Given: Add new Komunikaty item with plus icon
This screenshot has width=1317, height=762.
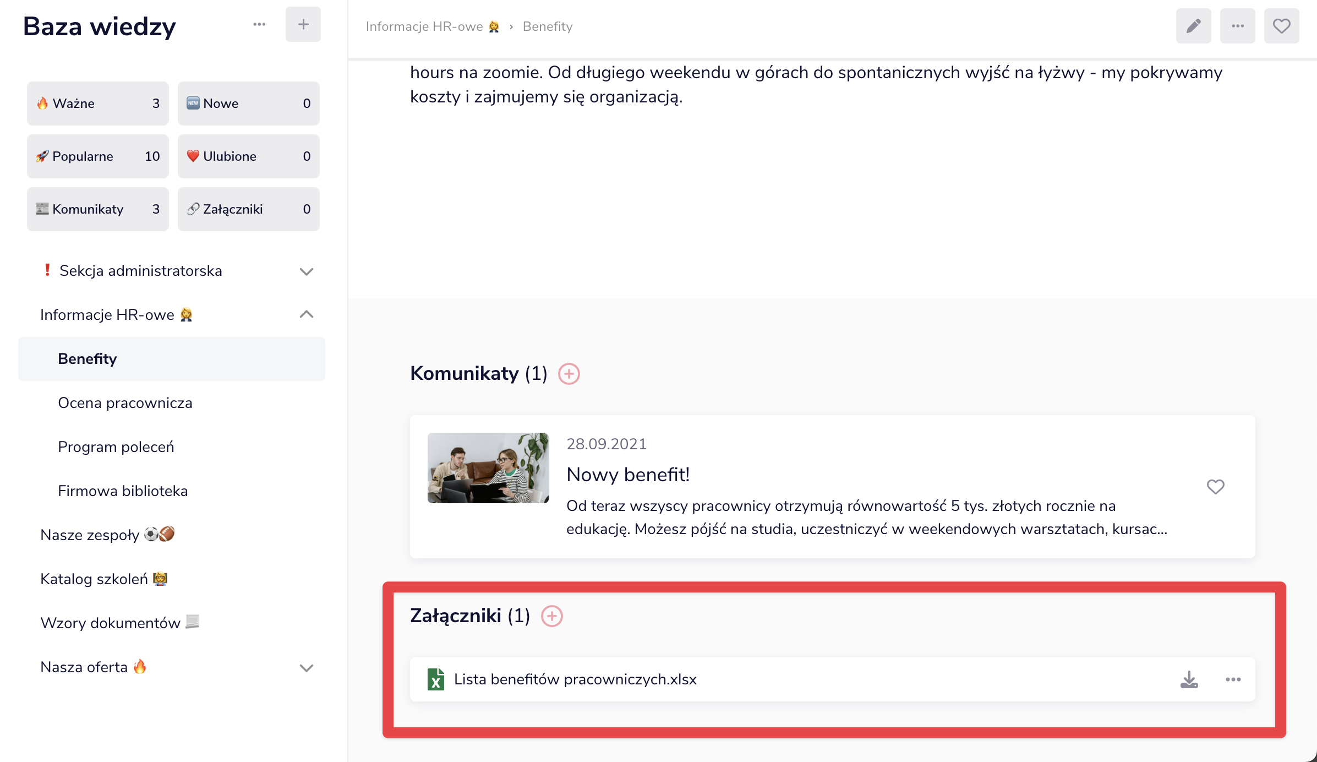Looking at the screenshot, I should (x=569, y=374).
